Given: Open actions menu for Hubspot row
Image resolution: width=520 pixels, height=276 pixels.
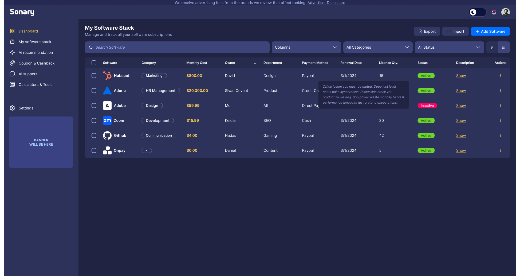Looking at the screenshot, I should click(501, 76).
